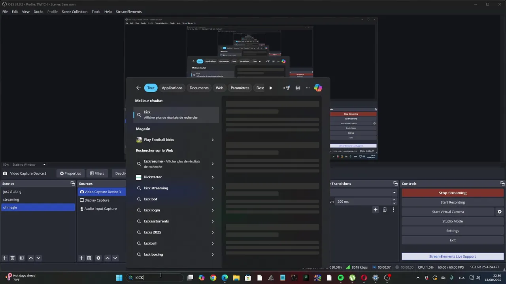This screenshot has height=284, width=506.
Task: Switch to Documents search tab
Action: tap(199, 88)
